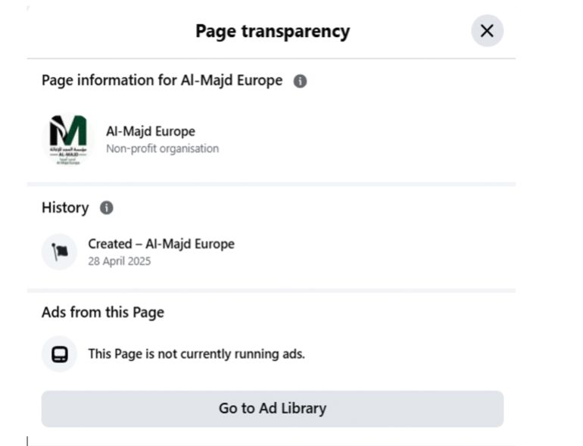Close the Page transparency dialog
The height and width of the screenshot is (446, 583).
[x=487, y=31]
